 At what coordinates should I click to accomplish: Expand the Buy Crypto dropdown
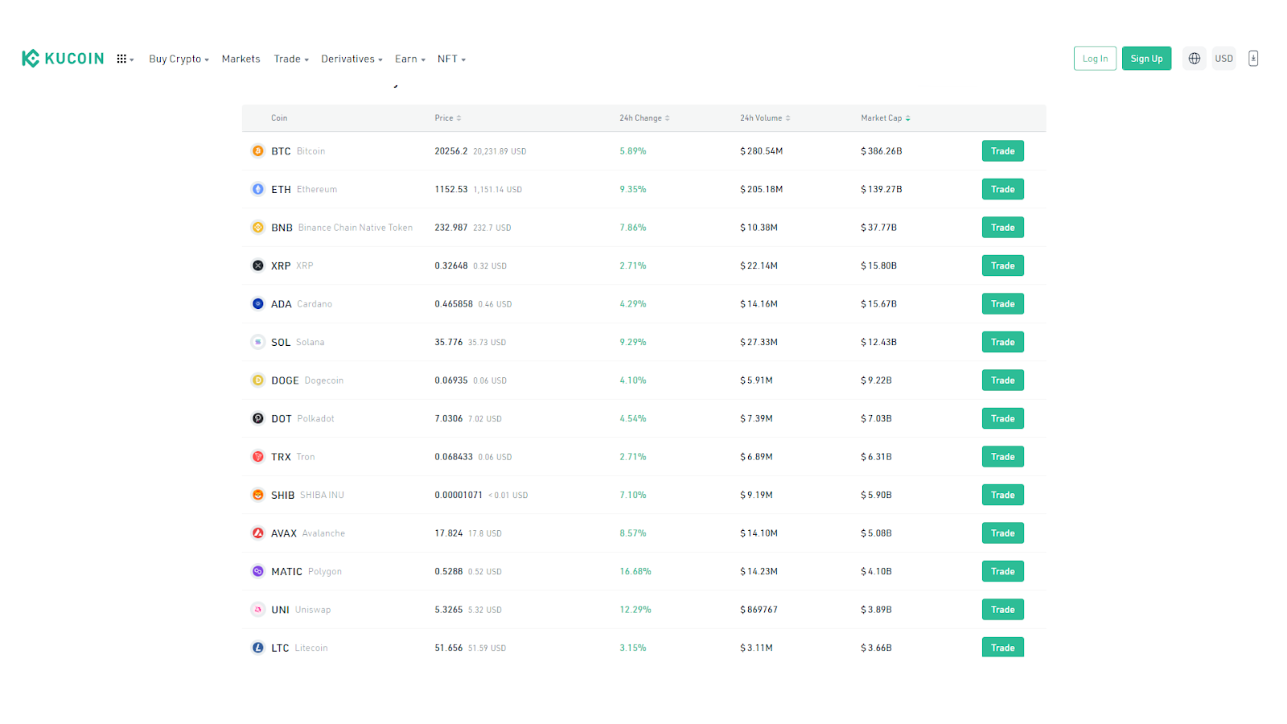(x=179, y=59)
